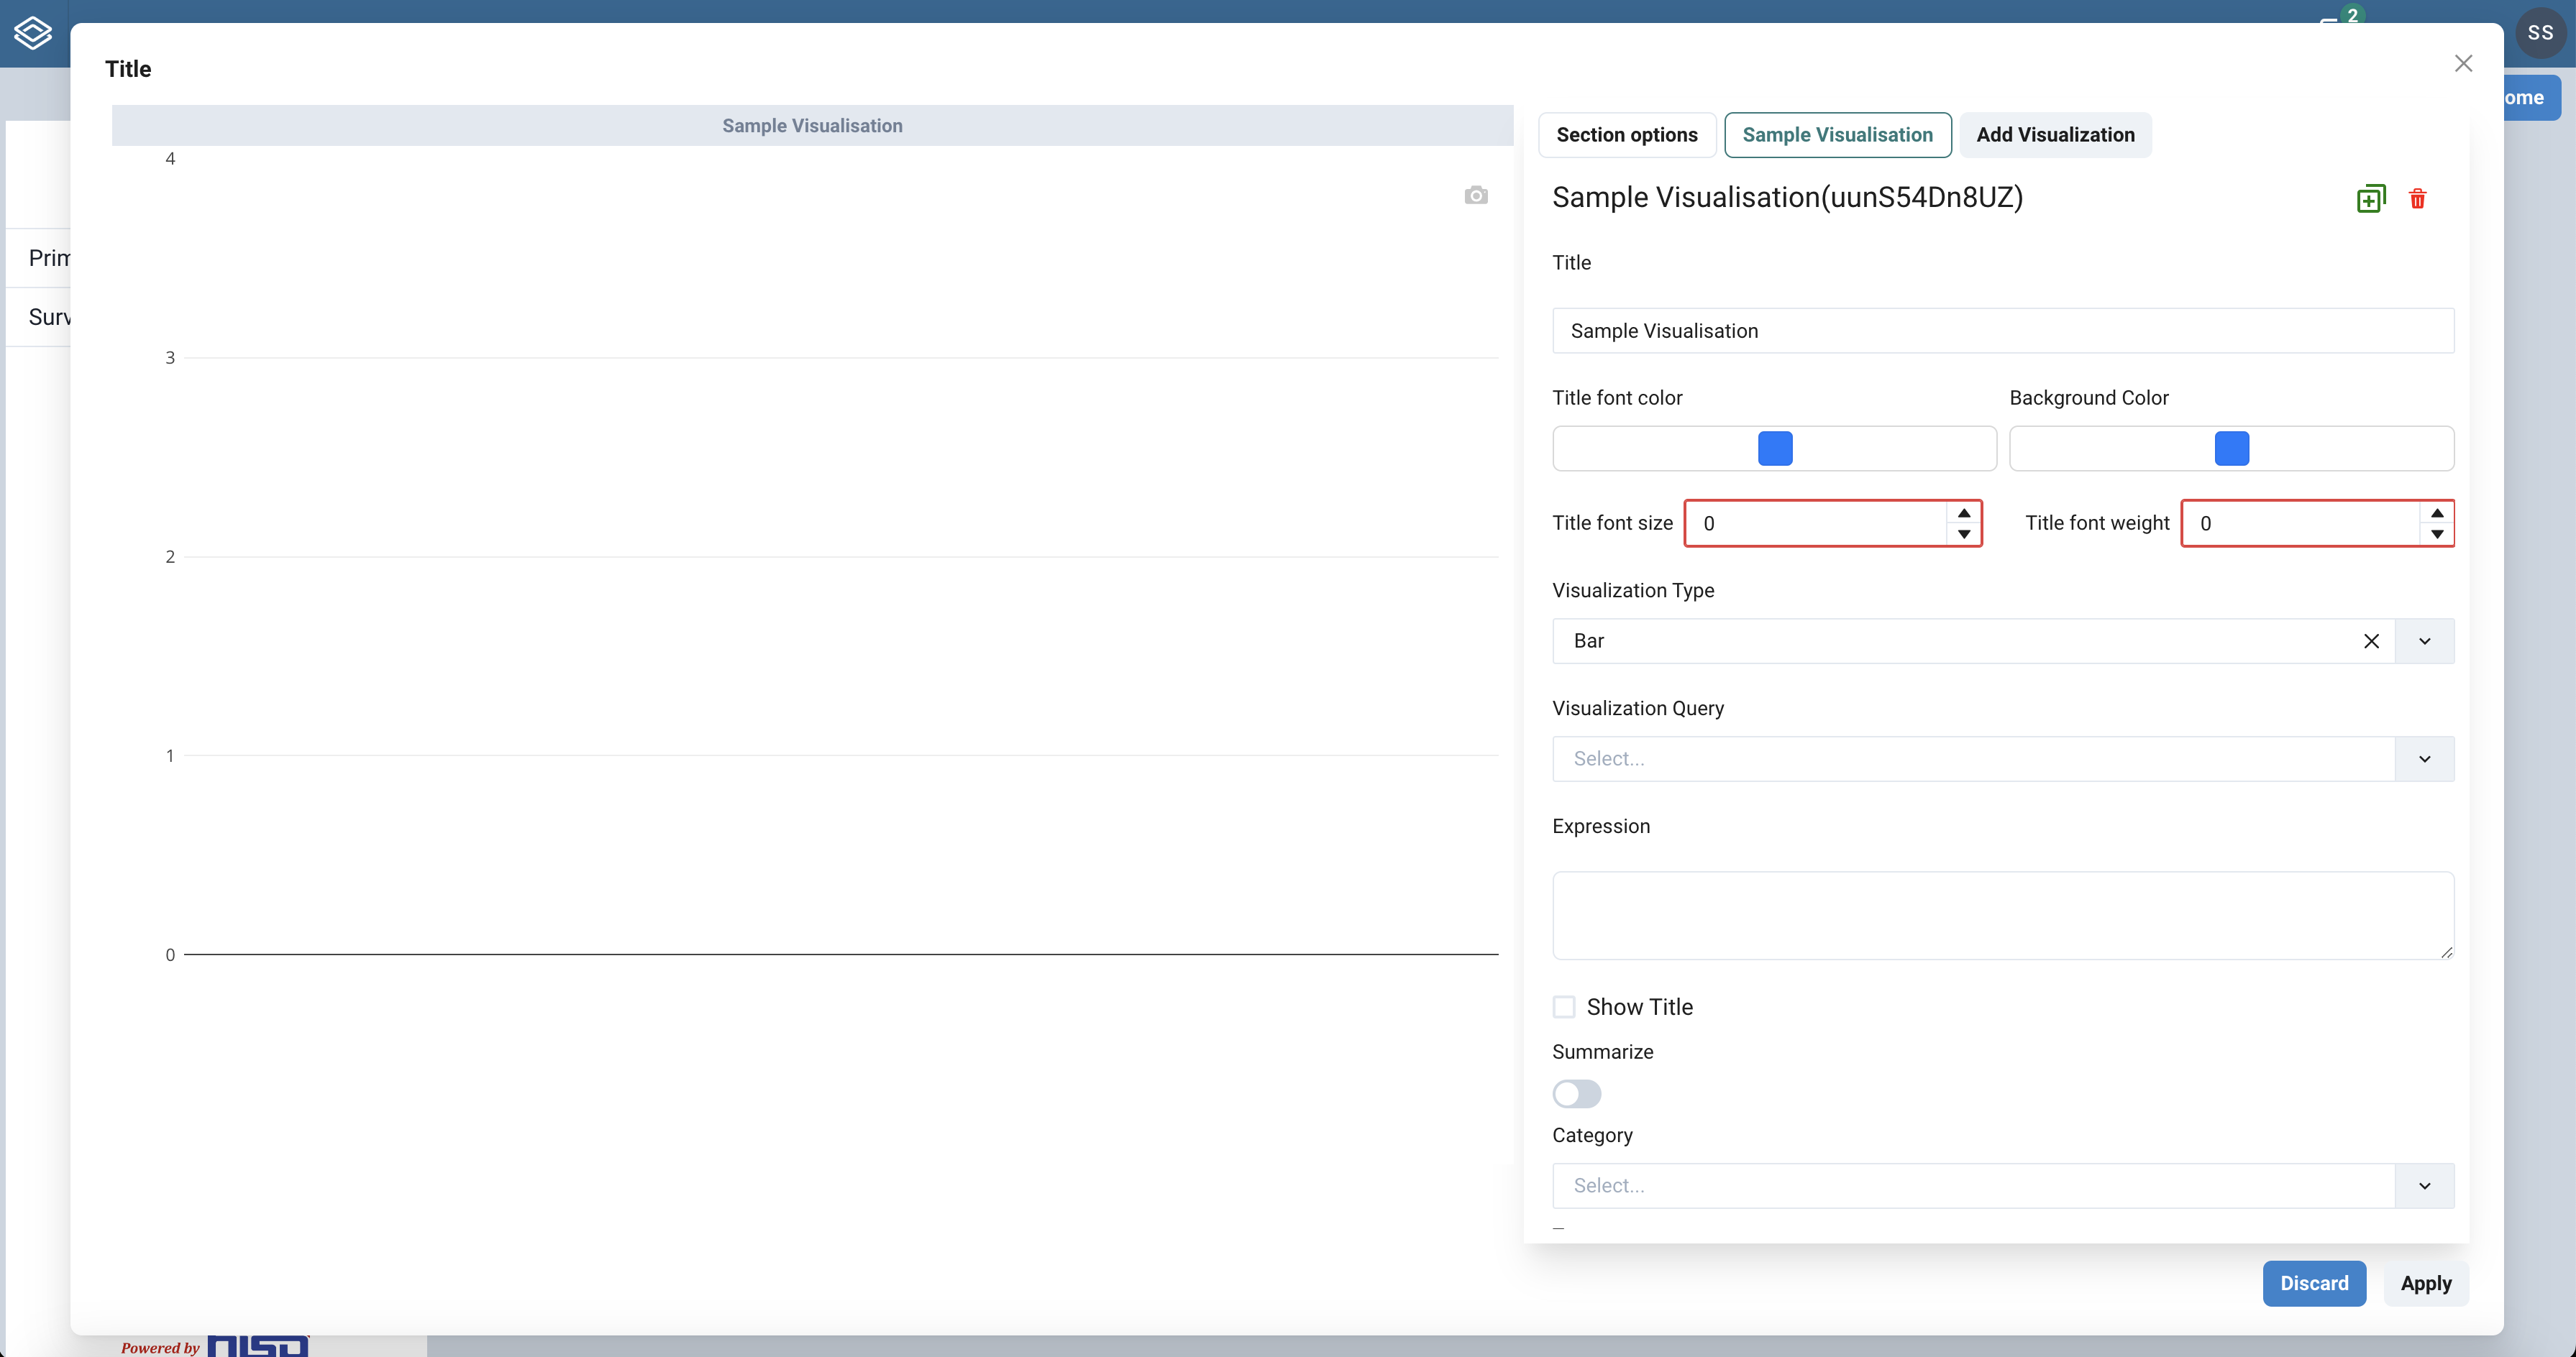Viewport: 2576px width, 1357px height.
Task: Pick a Background Color swatch
Action: [x=2232, y=448]
